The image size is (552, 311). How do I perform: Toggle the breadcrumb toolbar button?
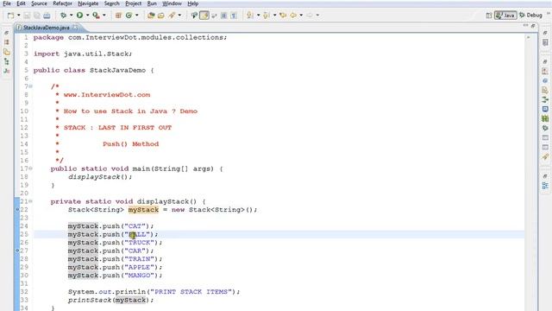click(194, 16)
